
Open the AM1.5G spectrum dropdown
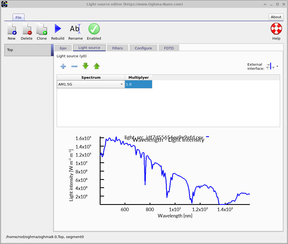point(91,84)
